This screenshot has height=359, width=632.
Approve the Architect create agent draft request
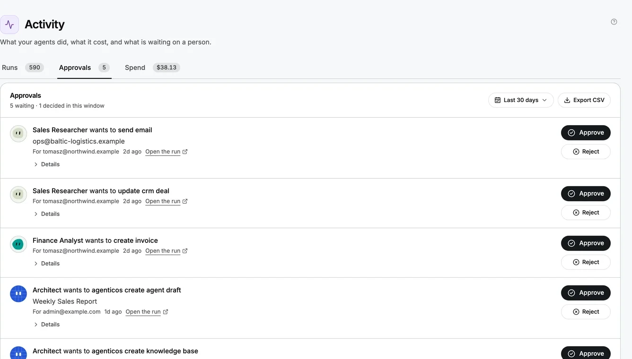point(586,293)
